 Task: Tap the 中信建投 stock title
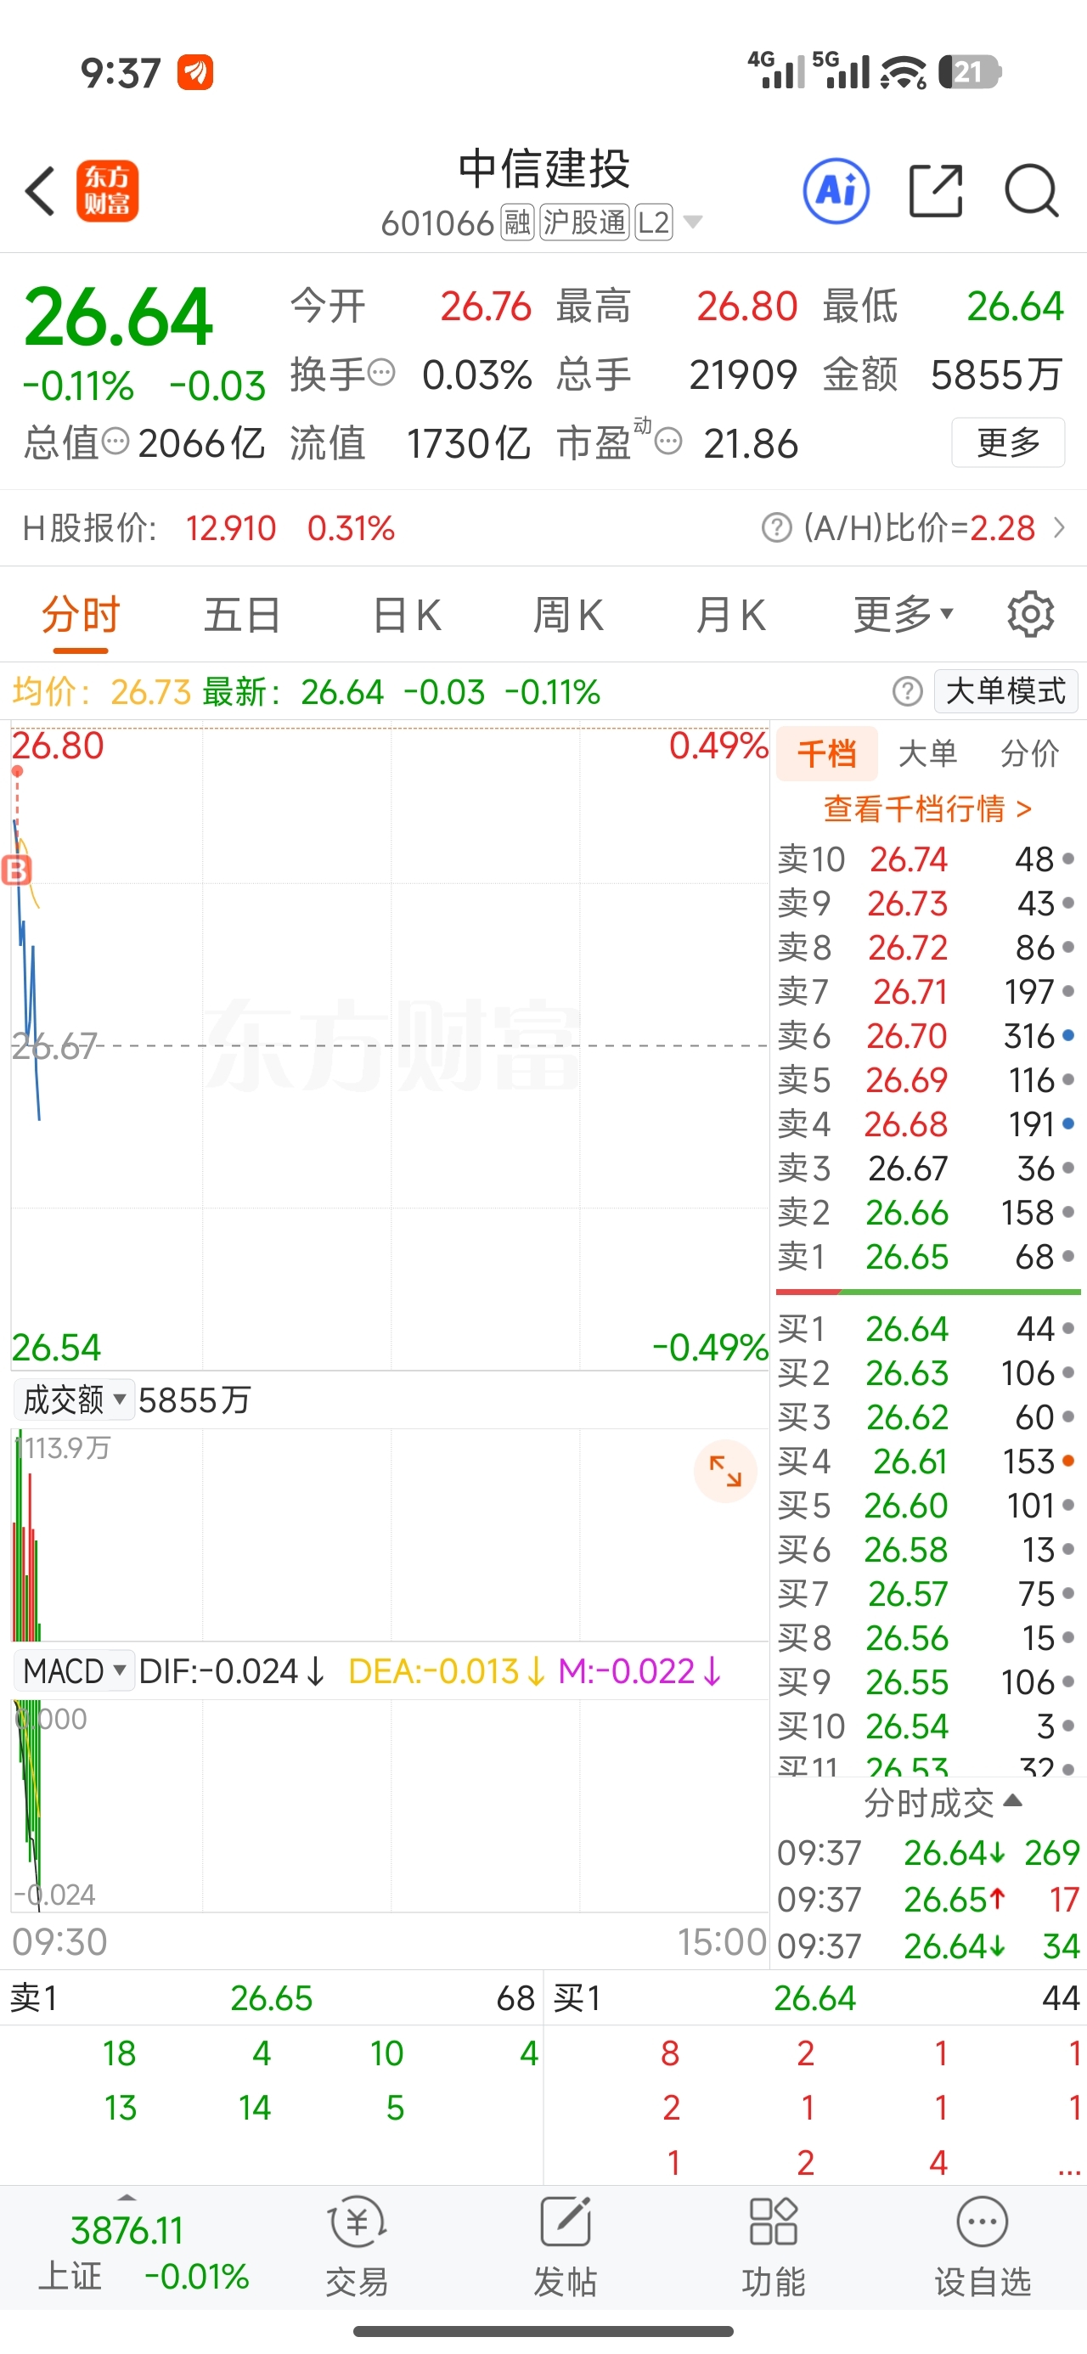[x=544, y=169]
